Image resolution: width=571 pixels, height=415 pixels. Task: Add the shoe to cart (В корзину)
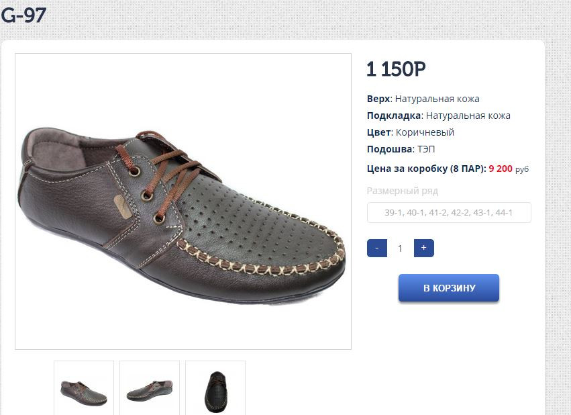(449, 288)
